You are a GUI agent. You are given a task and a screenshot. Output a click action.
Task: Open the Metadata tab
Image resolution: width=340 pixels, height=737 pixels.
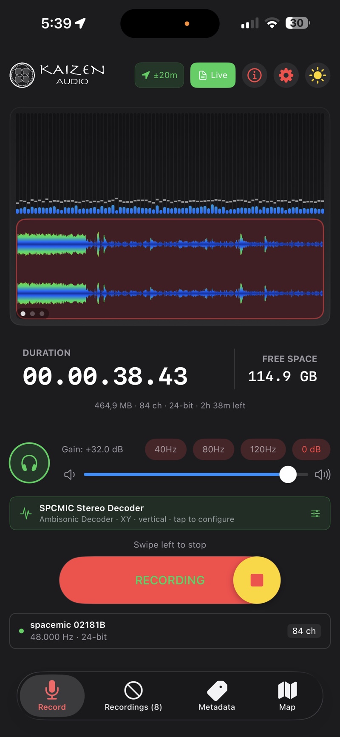tap(217, 696)
